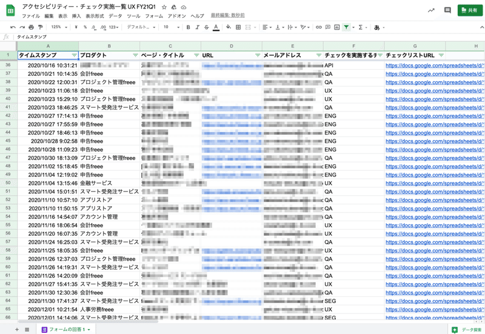Click the cloud save status icon
The width and height of the screenshot is (485, 334).
pyautogui.click(x=184, y=7)
